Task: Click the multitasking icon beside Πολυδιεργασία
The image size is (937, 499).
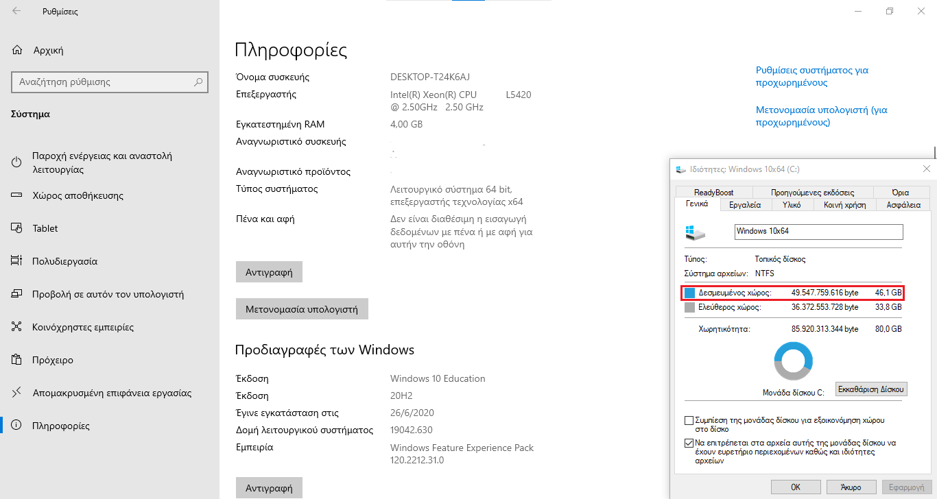Action: tap(17, 261)
